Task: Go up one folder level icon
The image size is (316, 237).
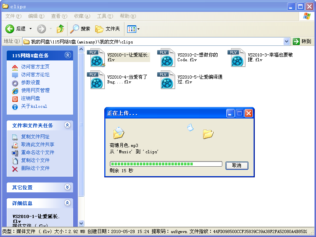Action: coord(60,29)
